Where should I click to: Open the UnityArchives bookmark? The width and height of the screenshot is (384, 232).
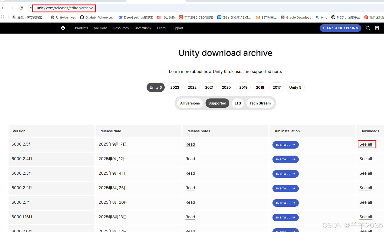click(x=63, y=17)
